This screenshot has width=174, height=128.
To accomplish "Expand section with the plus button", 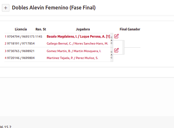I will coord(6,8).
